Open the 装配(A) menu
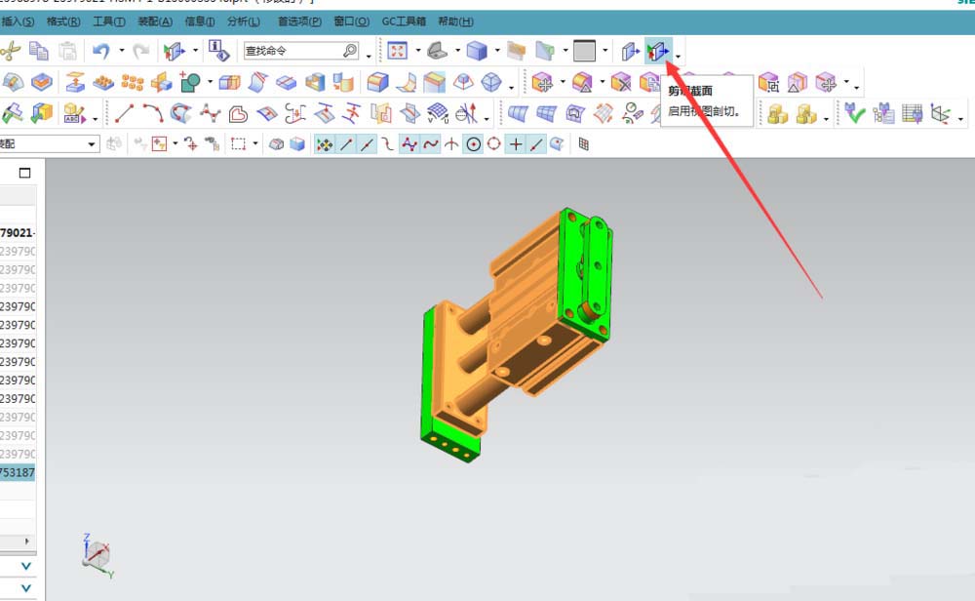 [x=155, y=21]
